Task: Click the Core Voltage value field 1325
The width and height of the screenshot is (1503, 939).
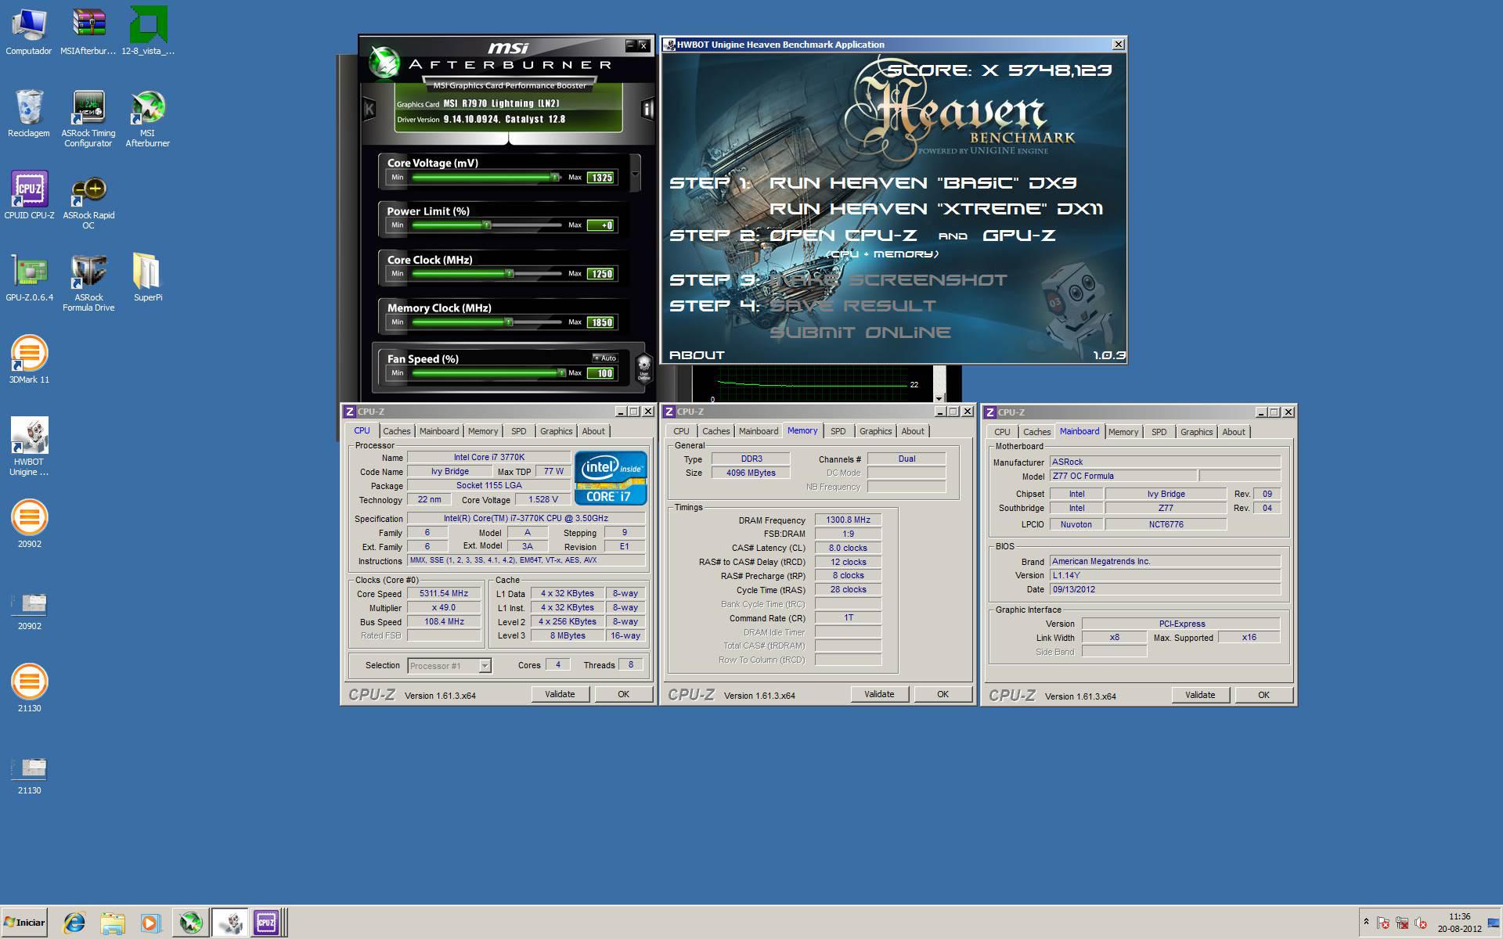Action: tap(601, 178)
